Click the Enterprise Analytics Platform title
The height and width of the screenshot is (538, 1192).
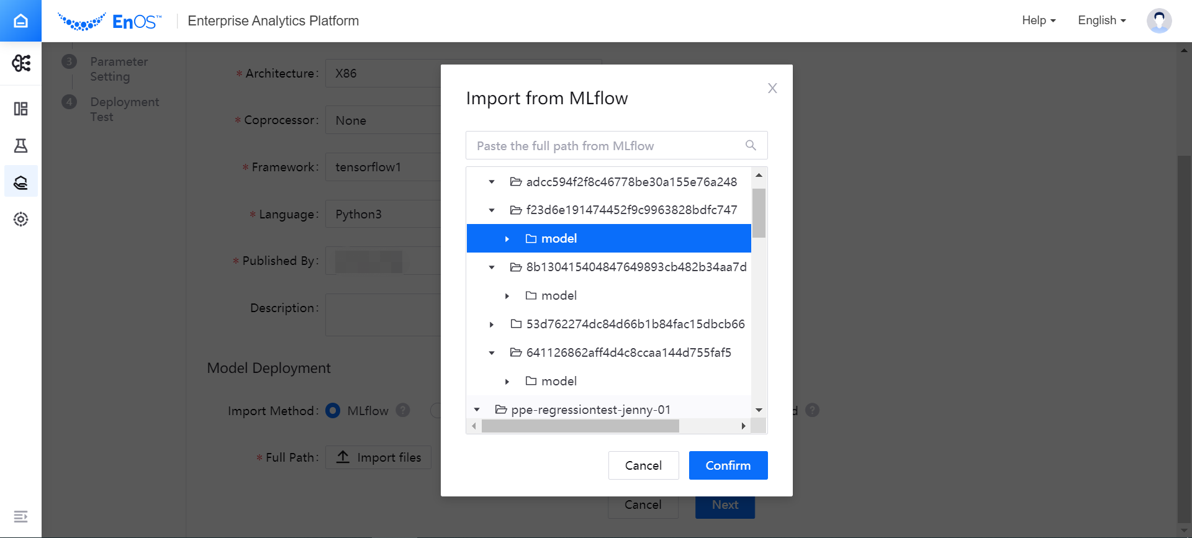(x=273, y=20)
